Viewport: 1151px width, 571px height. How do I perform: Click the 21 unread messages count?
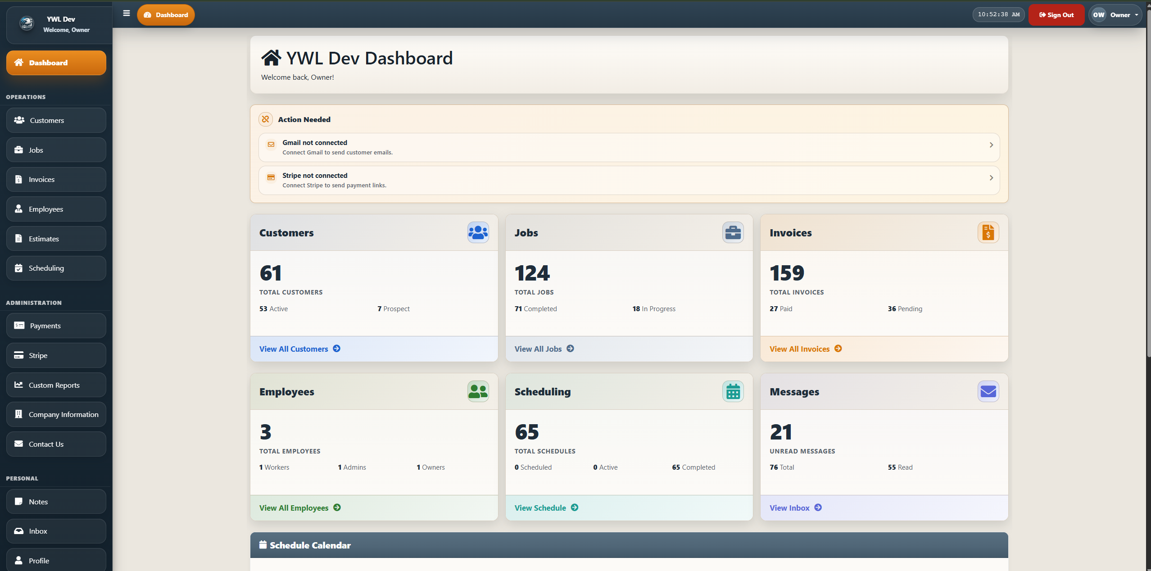(781, 432)
